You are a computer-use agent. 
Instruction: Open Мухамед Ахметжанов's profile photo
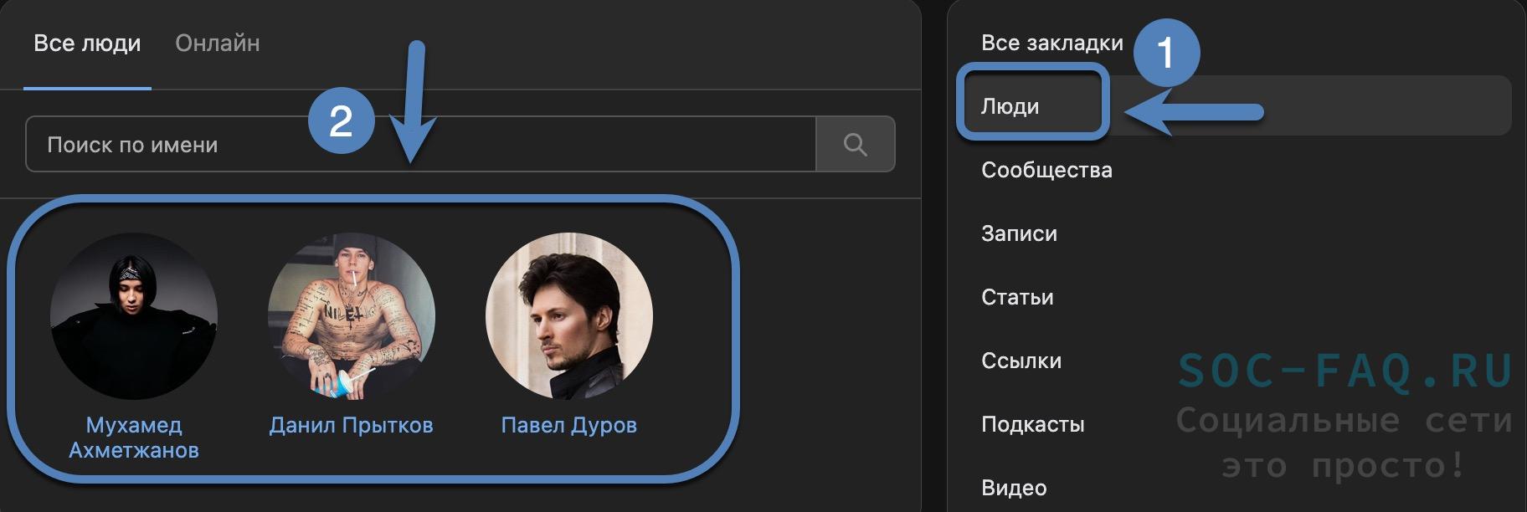click(134, 316)
